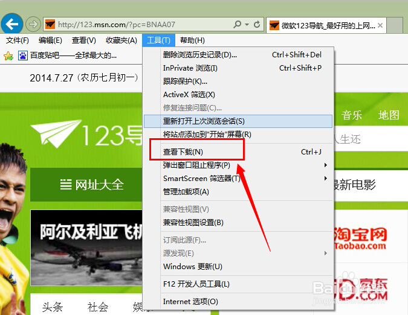Click the page search box right of menu

coord(371,139)
